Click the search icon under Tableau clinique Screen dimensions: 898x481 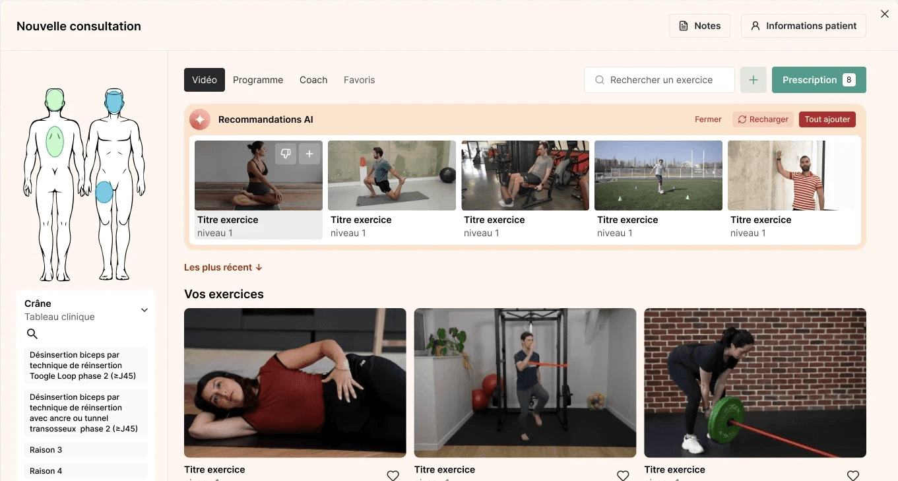[32, 334]
